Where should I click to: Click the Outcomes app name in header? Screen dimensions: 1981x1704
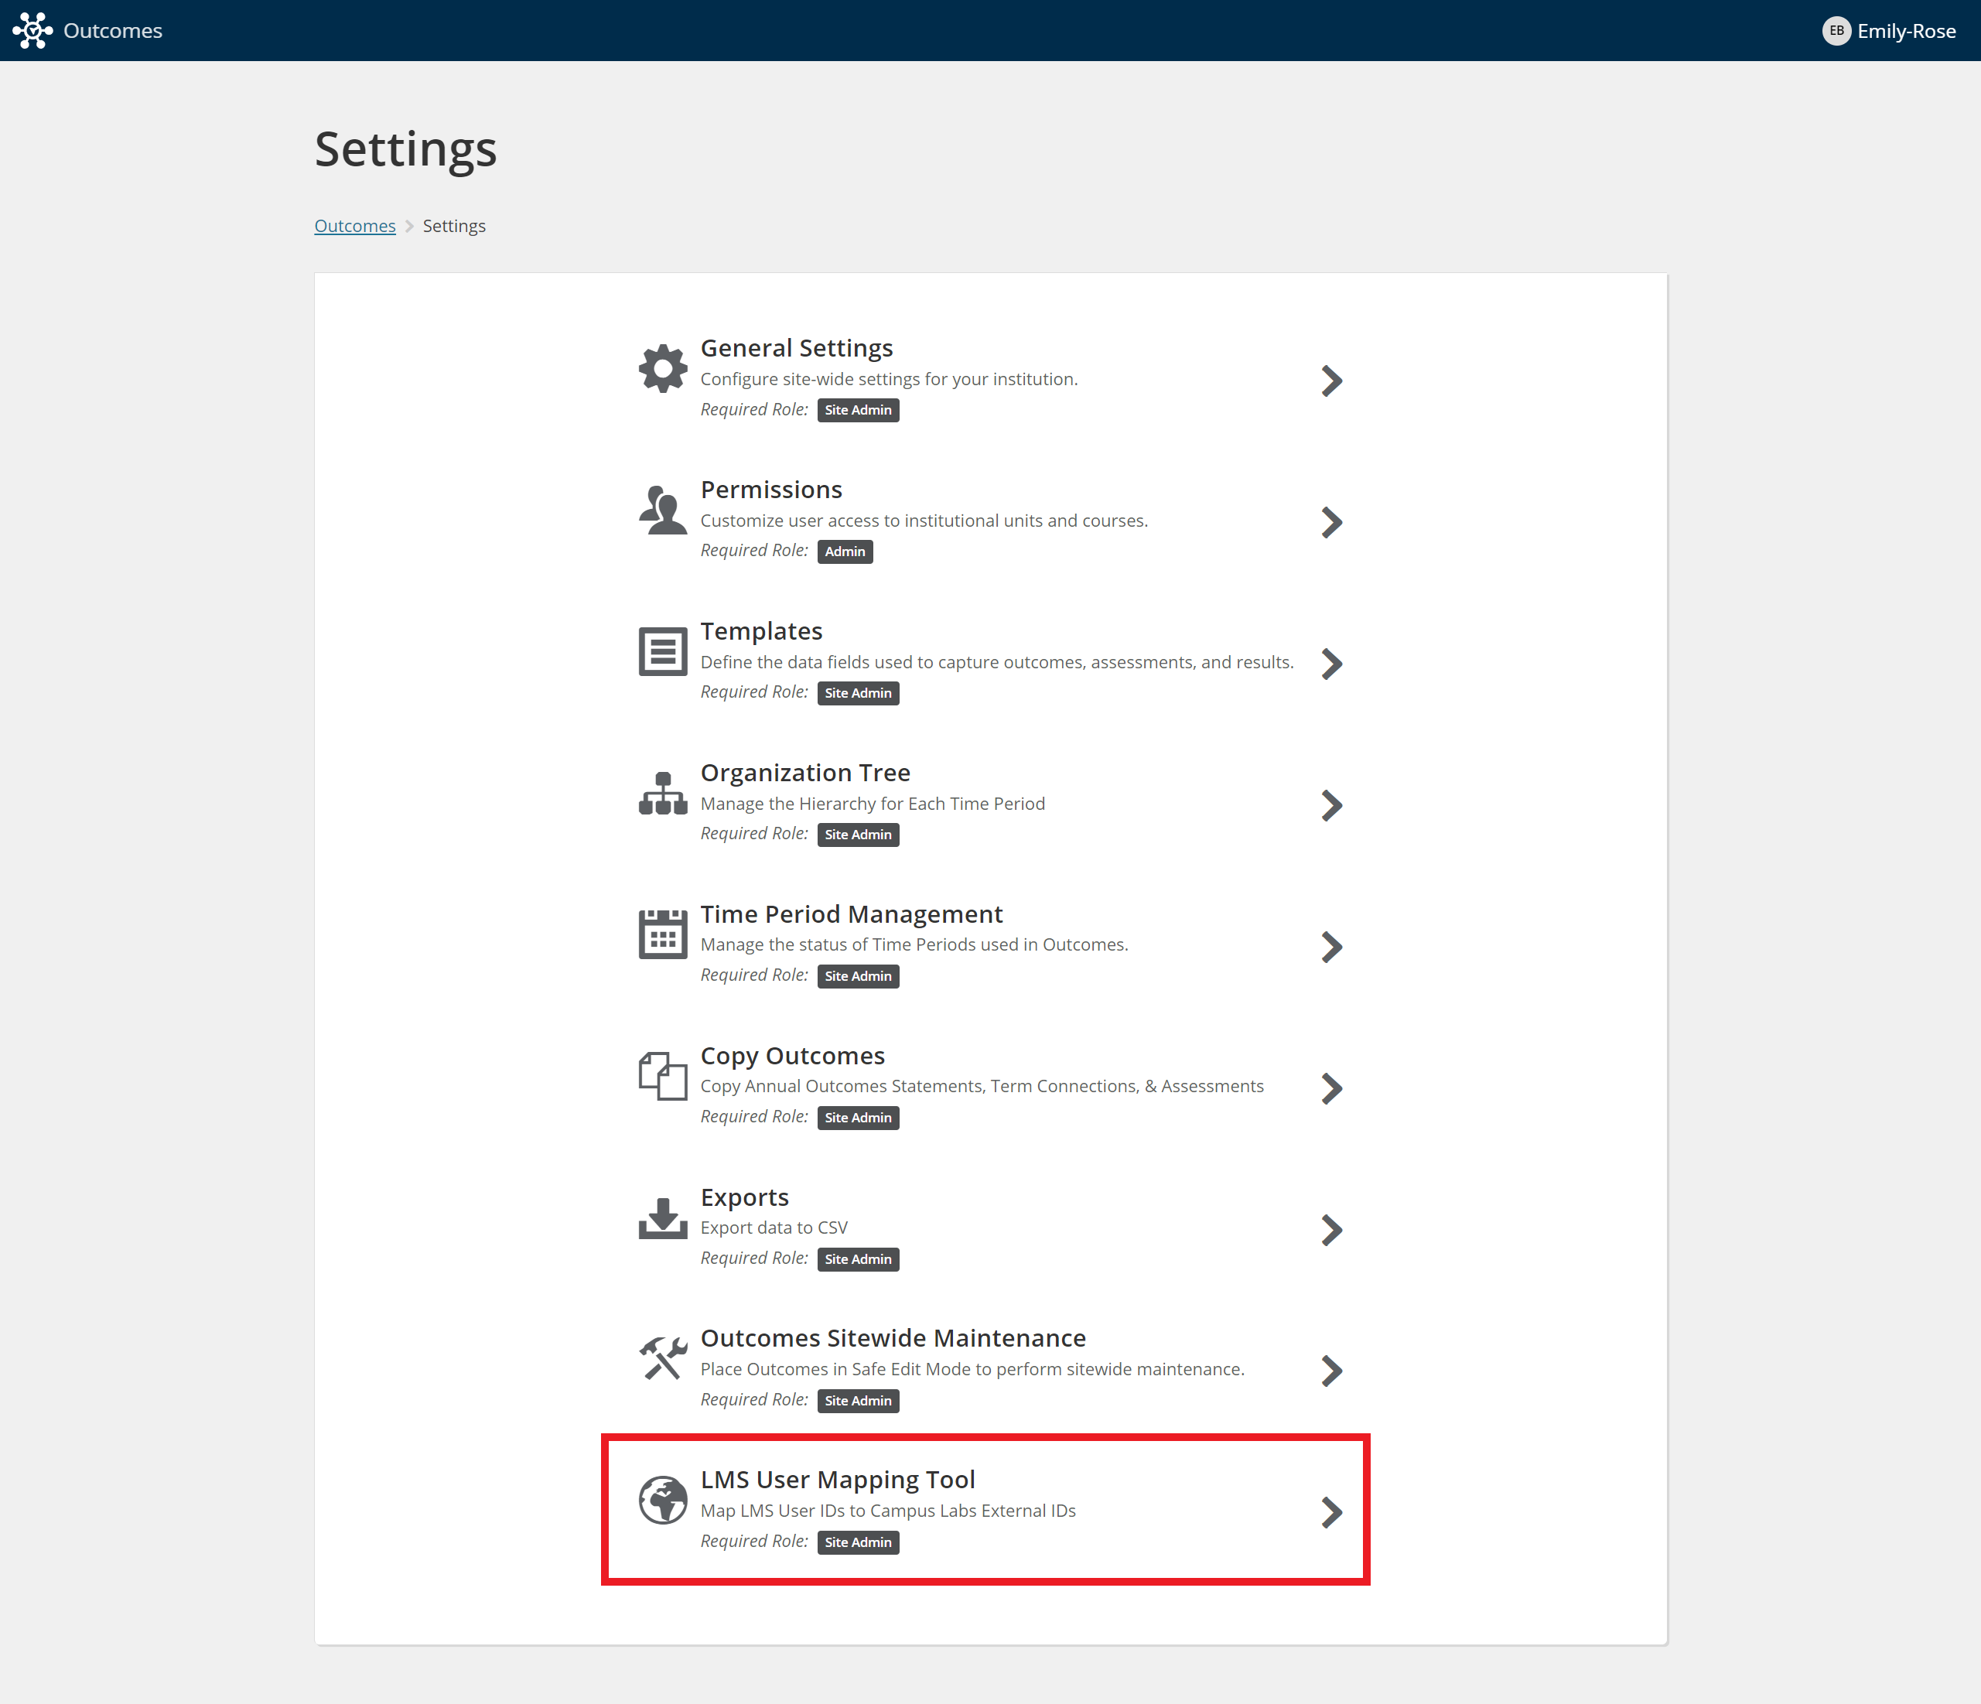point(113,31)
